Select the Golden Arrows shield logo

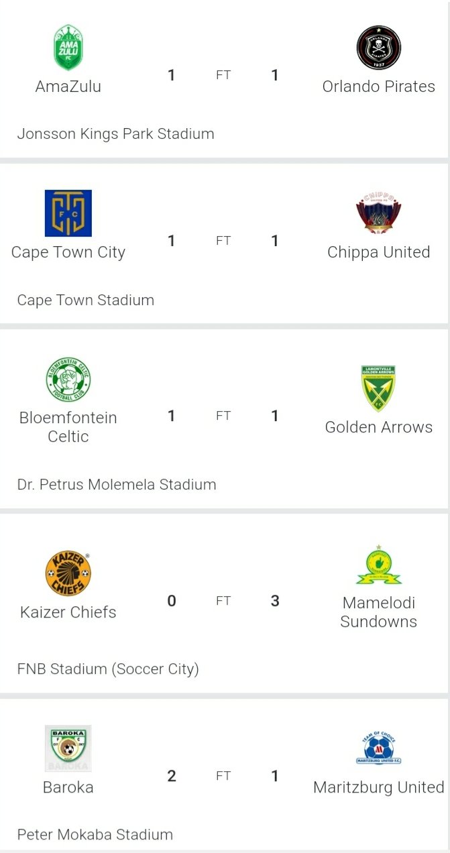pos(378,389)
